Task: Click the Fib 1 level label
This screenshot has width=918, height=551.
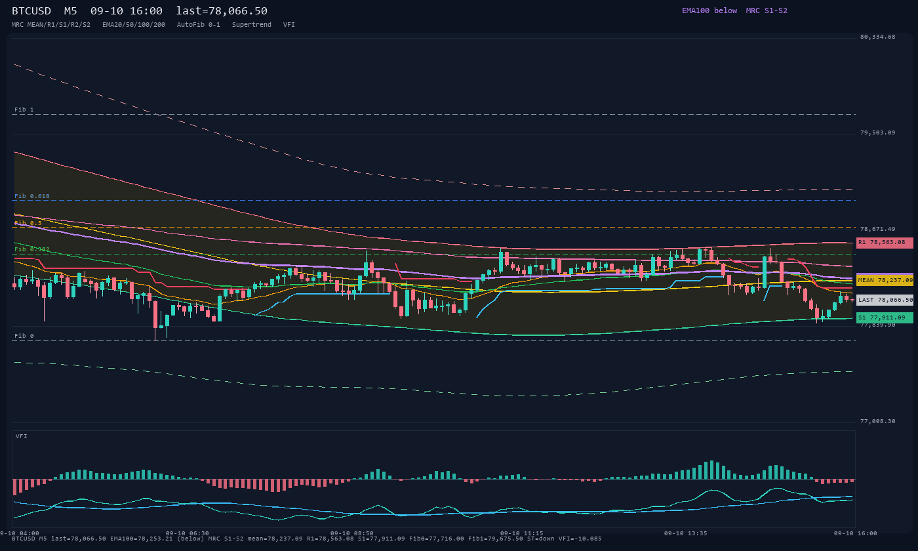Action: coord(24,110)
